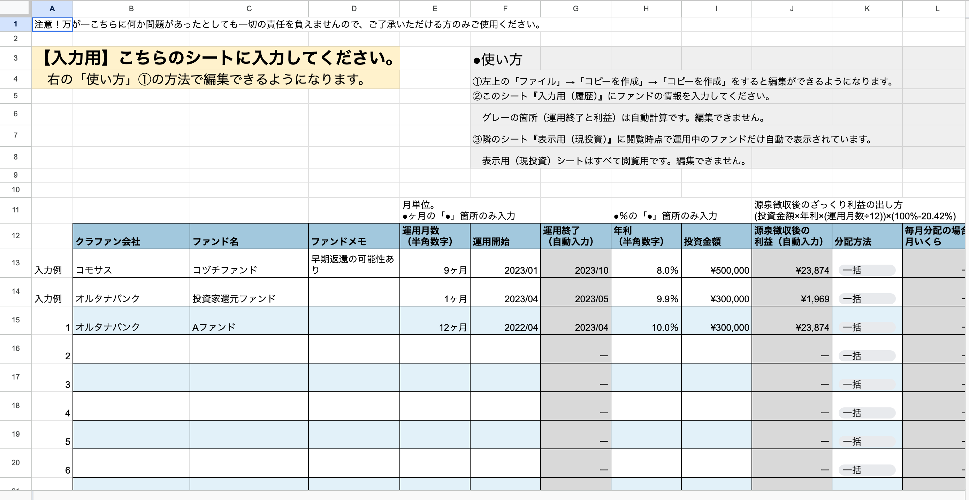Click the コヅチファンド fund name cell
Viewport: 969px width, 500px height.
[x=249, y=263]
